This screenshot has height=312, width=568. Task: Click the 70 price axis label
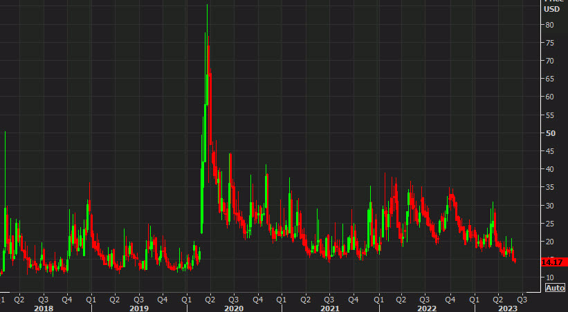click(x=549, y=61)
